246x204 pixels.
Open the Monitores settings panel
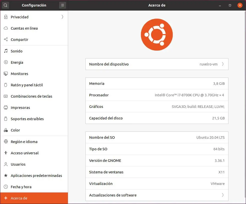(20, 74)
